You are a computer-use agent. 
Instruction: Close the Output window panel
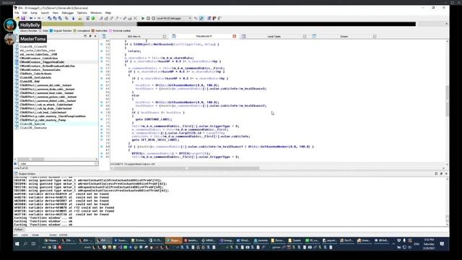446,174
